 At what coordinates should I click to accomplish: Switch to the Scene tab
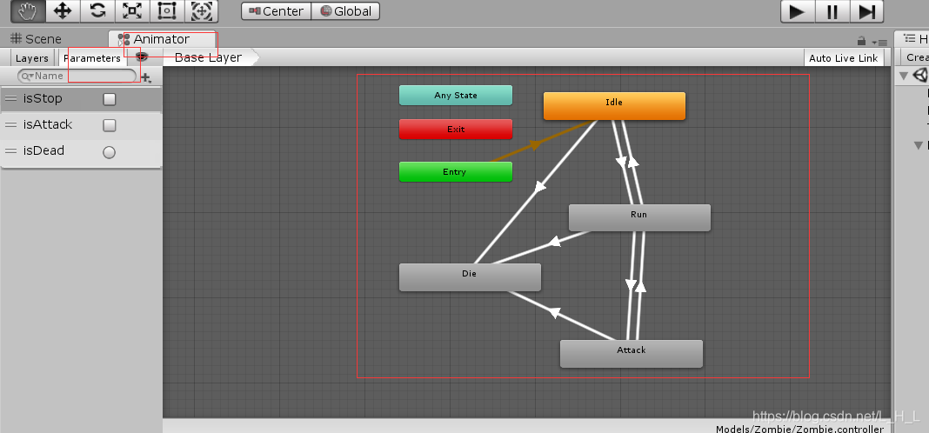point(37,39)
